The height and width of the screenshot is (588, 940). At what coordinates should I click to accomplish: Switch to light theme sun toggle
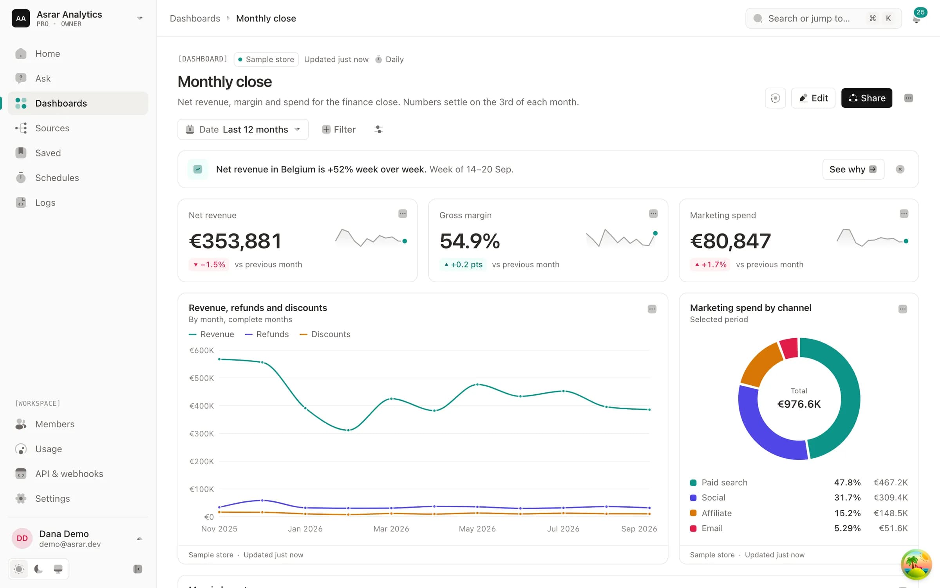pos(19,569)
